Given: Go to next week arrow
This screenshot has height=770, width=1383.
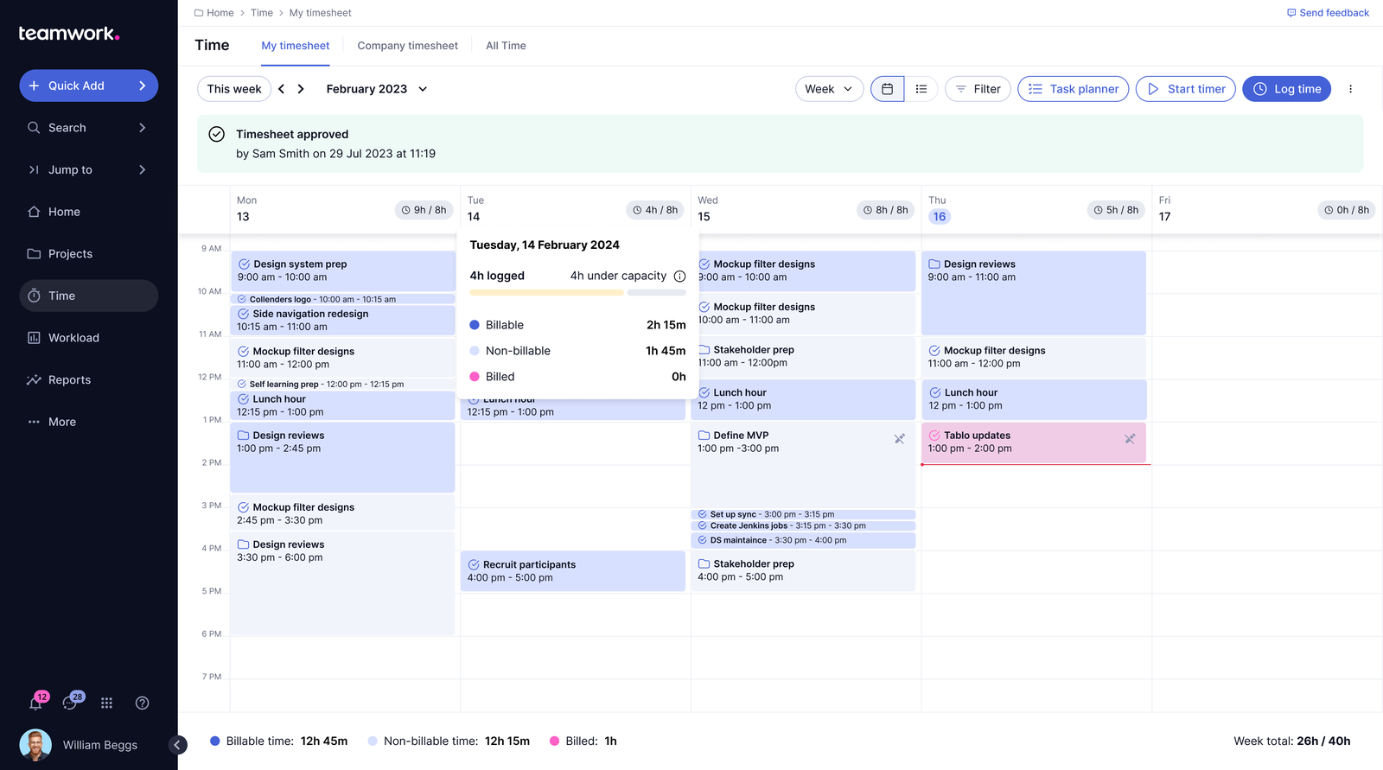Looking at the screenshot, I should coord(301,89).
